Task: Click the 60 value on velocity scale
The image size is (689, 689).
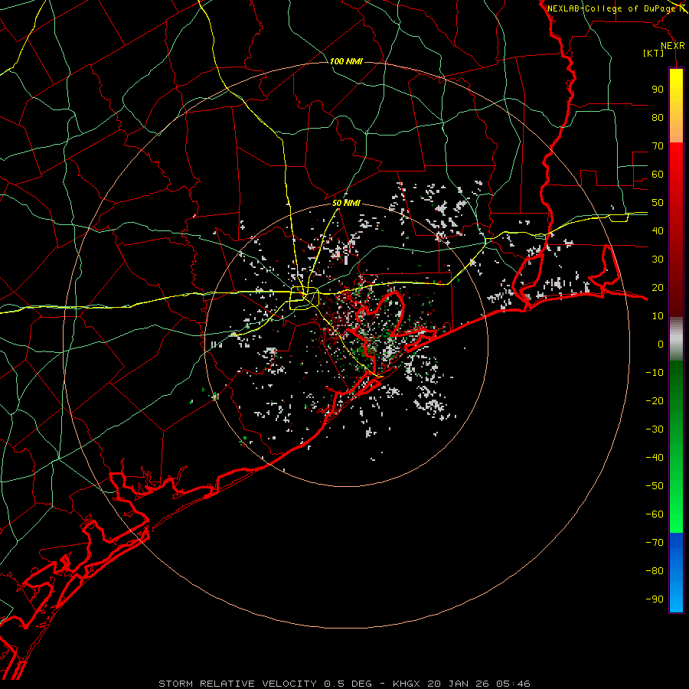Action: [658, 174]
